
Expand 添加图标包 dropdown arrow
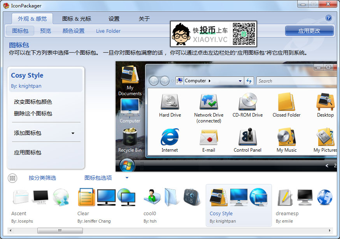click(73, 133)
